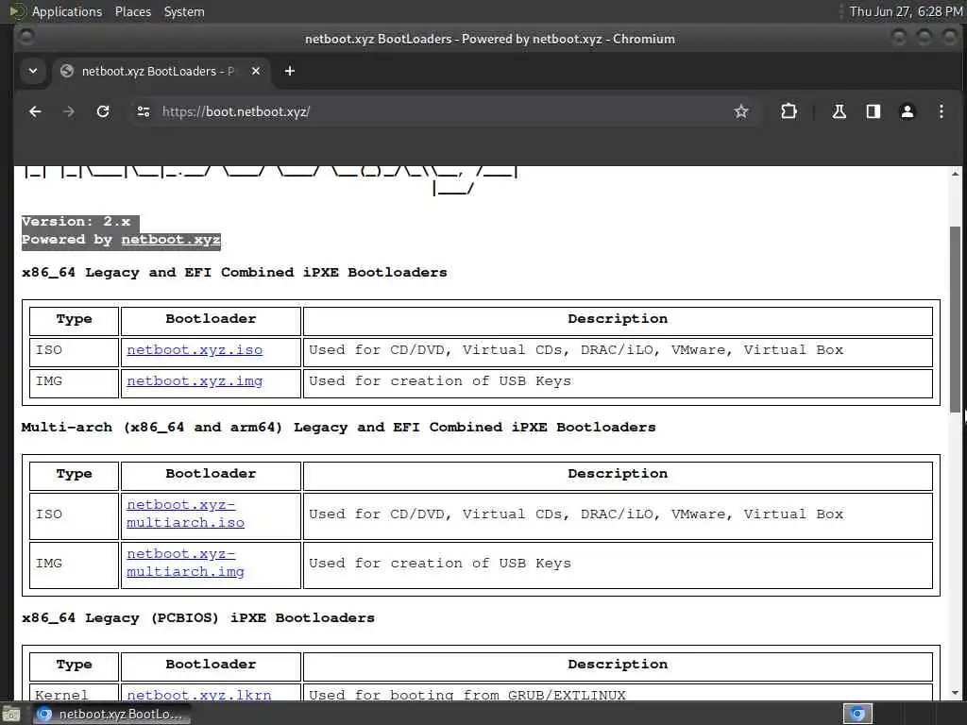View site information icon in address bar

(x=144, y=111)
